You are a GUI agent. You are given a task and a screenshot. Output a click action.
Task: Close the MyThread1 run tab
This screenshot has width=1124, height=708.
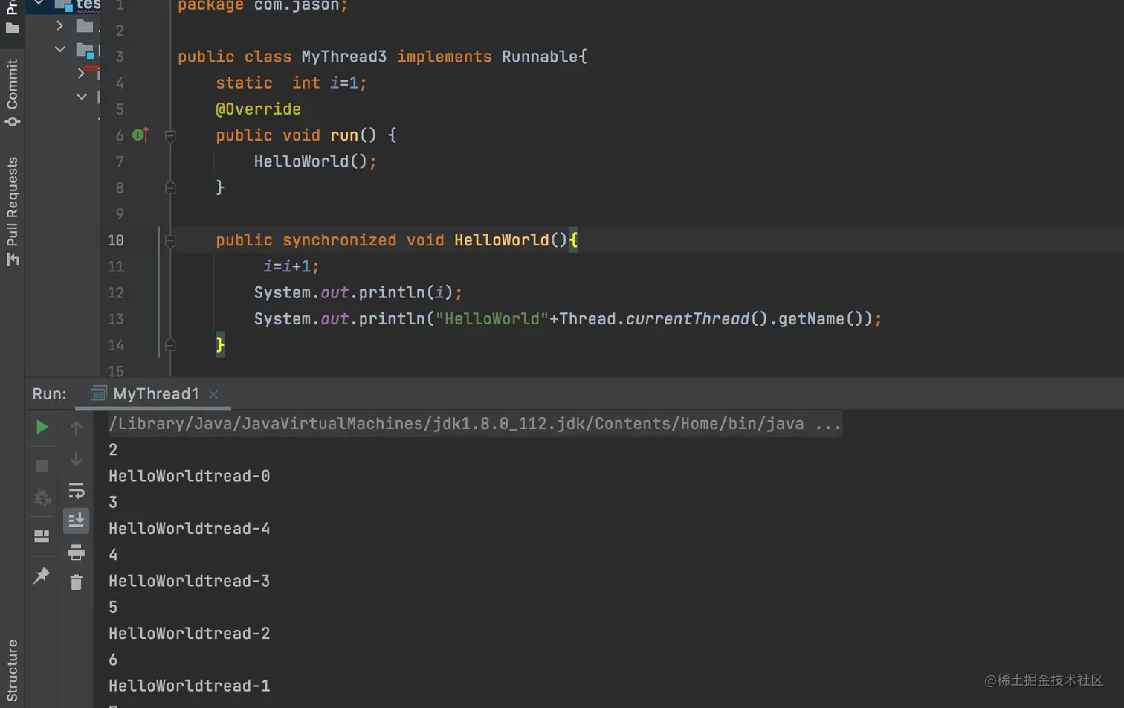[213, 394]
